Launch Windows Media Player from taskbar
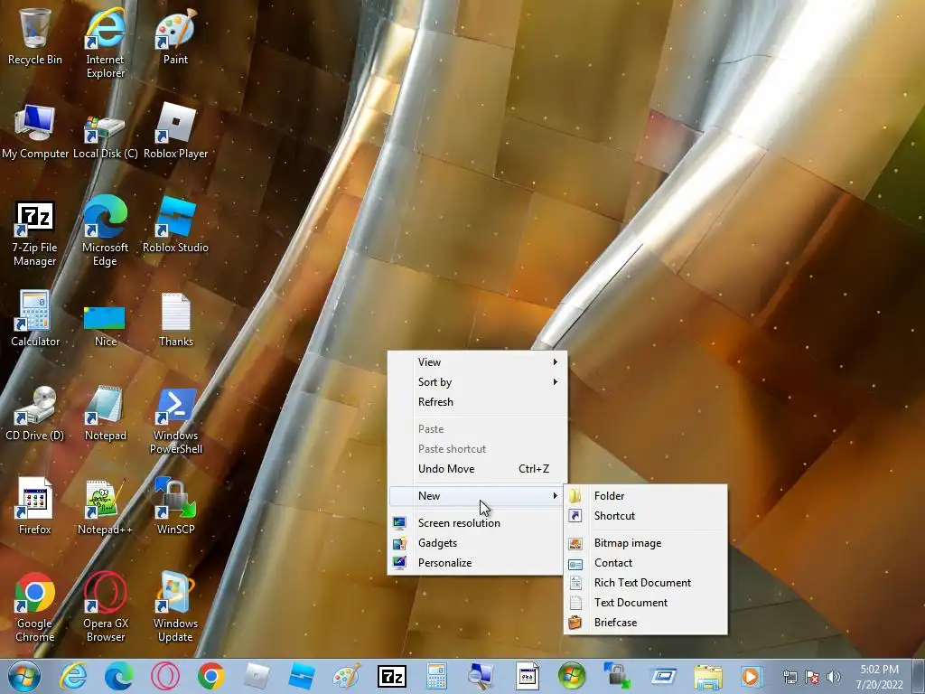The image size is (925, 694). click(x=752, y=676)
